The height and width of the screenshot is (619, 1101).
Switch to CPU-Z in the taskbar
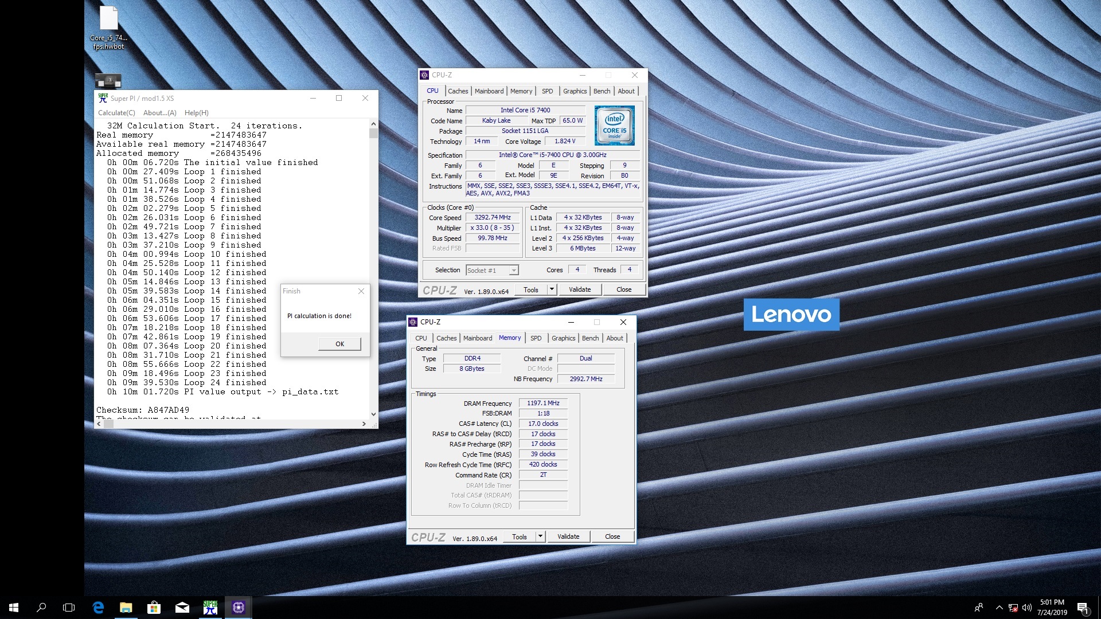[x=239, y=608]
